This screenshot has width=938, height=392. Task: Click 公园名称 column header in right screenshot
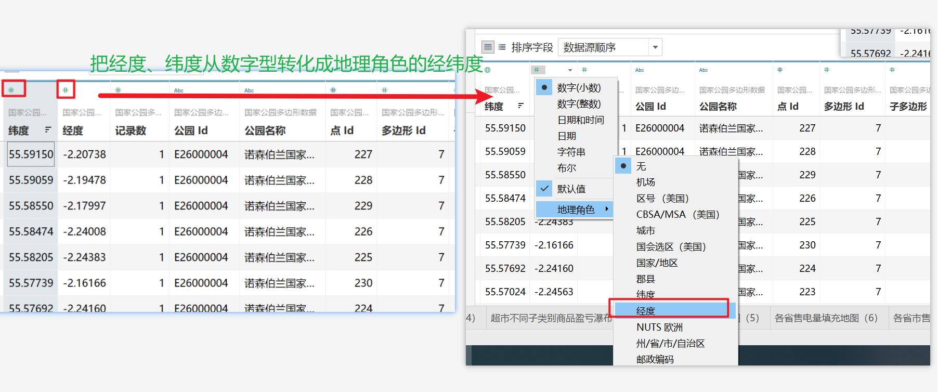718,107
